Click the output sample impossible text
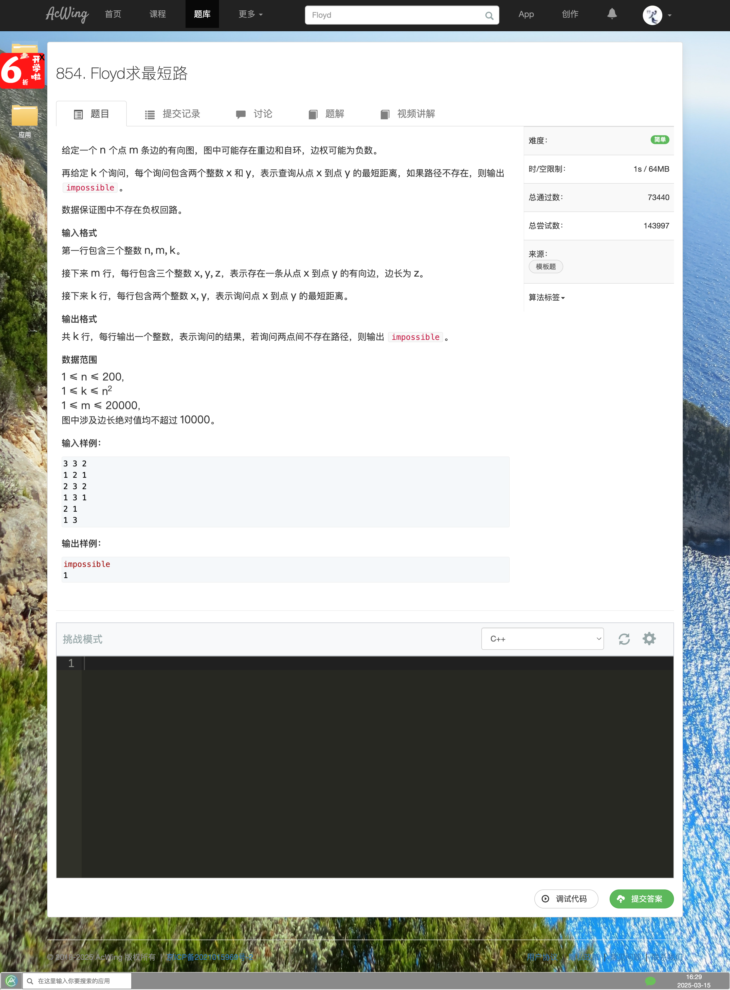730x990 pixels. click(x=87, y=564)
